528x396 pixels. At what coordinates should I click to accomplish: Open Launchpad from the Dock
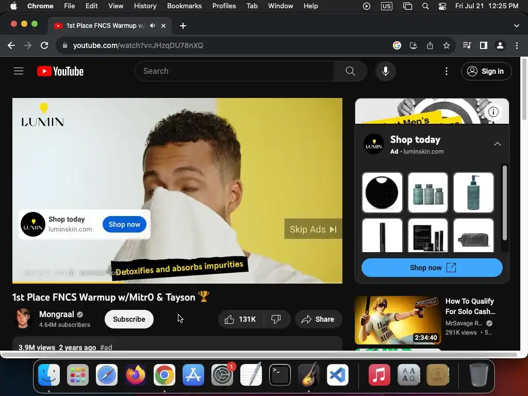click(x=78, y=375)
